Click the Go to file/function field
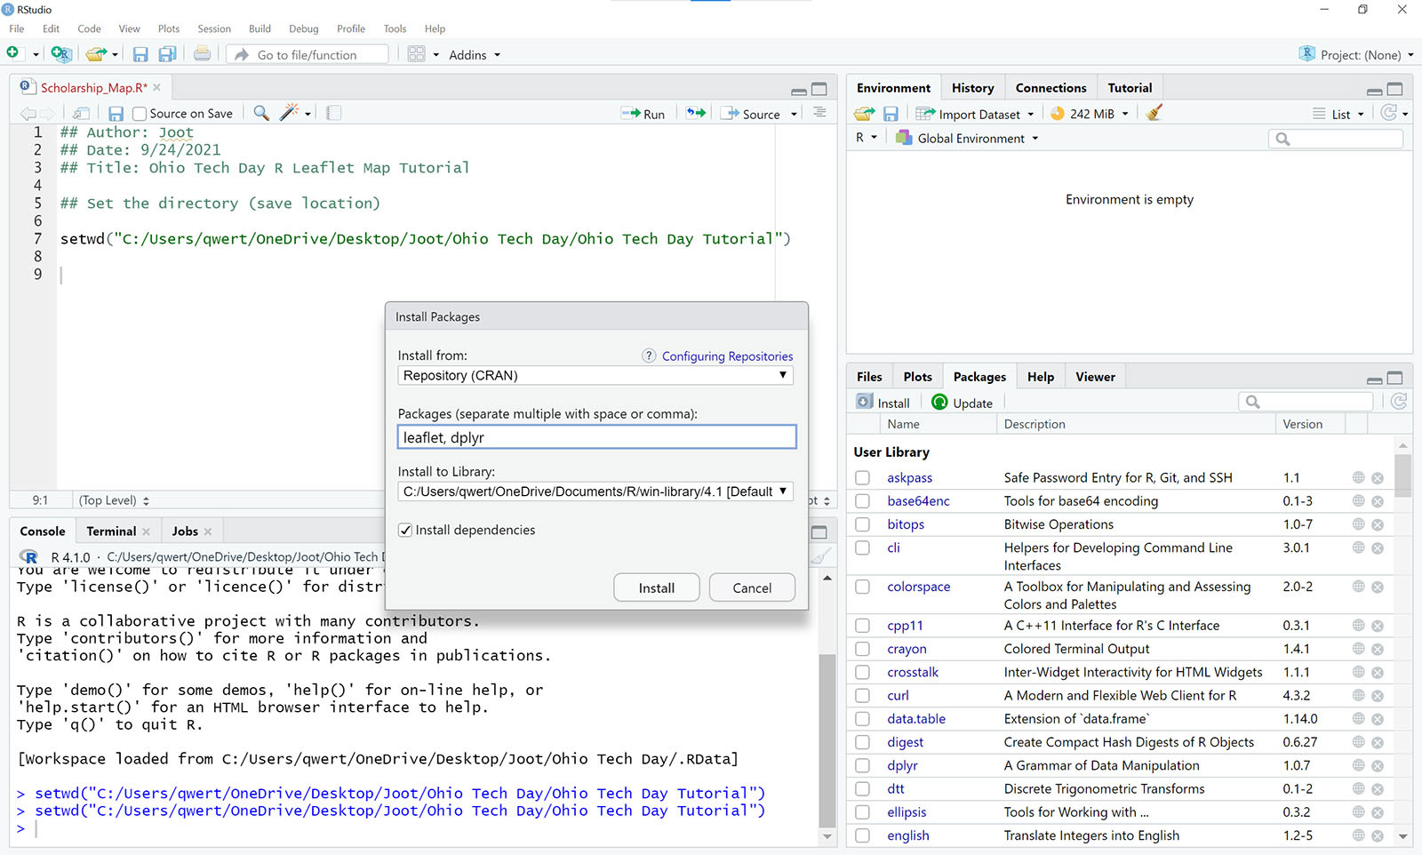The width and height of the screenshot is (1422, 855). tap(308, 54)
